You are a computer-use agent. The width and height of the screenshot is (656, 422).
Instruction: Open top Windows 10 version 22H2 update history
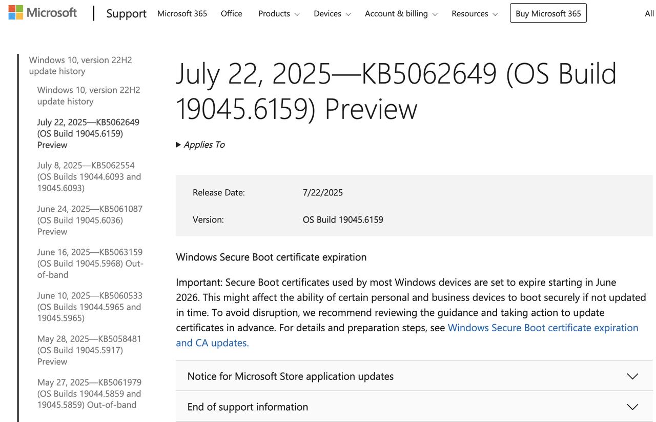pos(80,65)
